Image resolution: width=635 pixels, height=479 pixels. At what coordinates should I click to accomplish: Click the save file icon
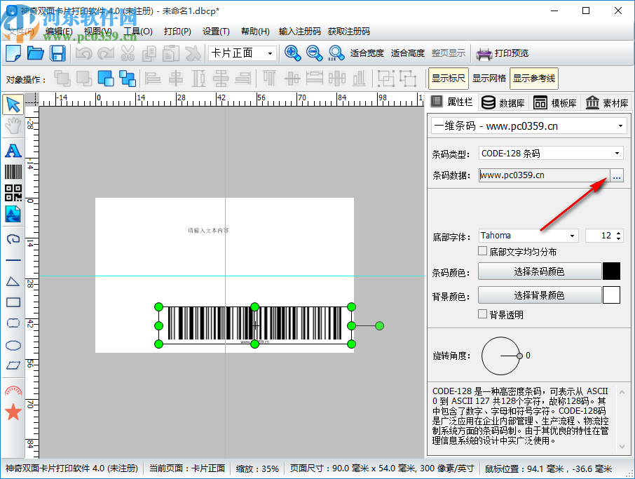57,53
